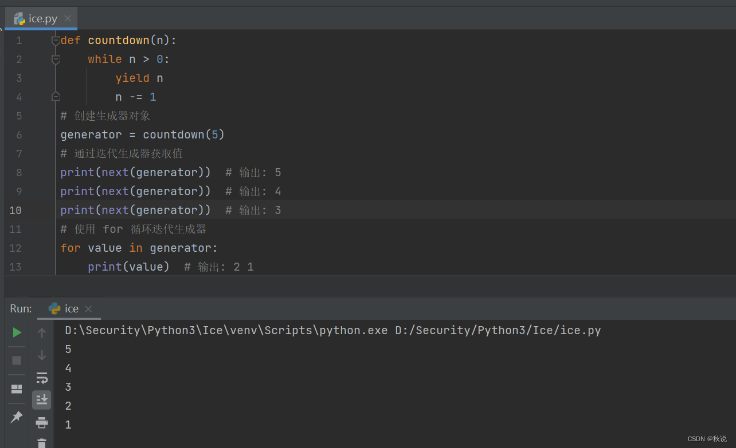Restore layout icon in Run toolbar
Viewport: 736px width, 448px height.
point(17,389)
